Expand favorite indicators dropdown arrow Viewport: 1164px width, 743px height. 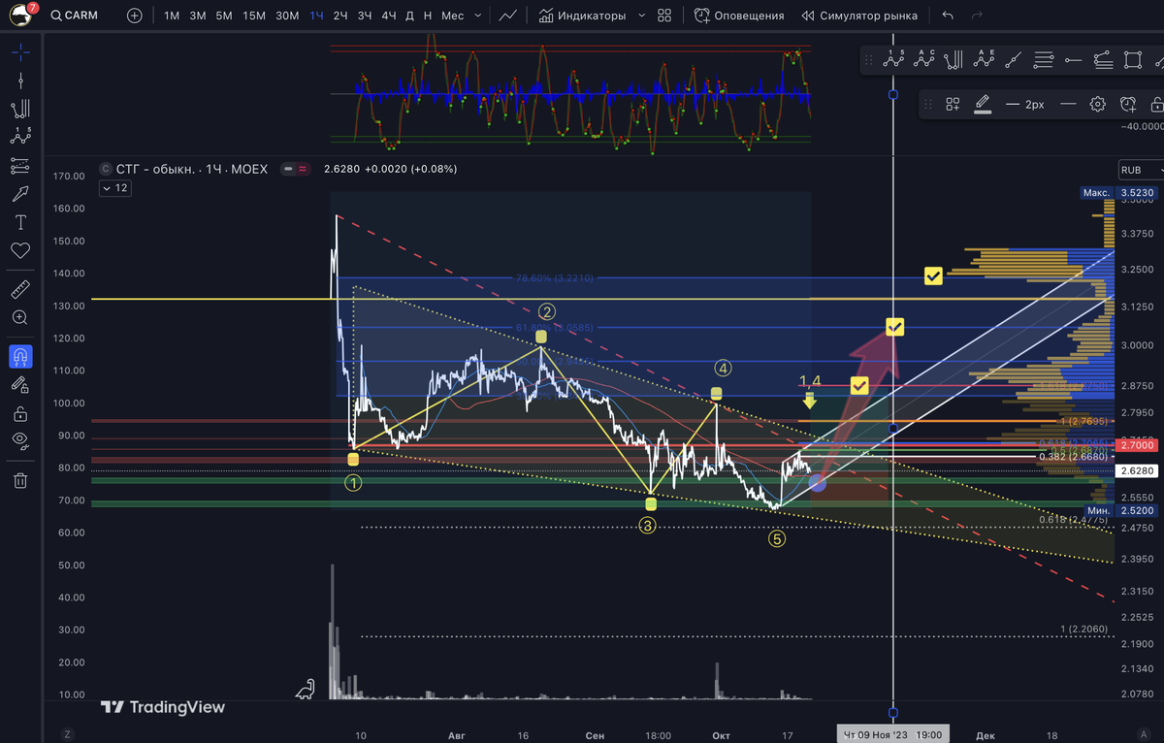(643, 16)
